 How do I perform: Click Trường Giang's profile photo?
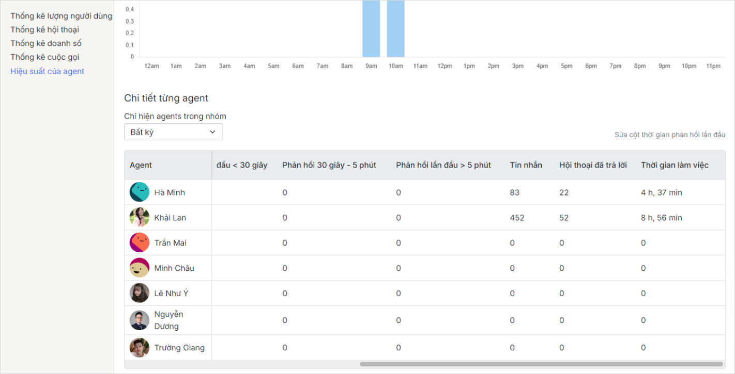(140, 348)
